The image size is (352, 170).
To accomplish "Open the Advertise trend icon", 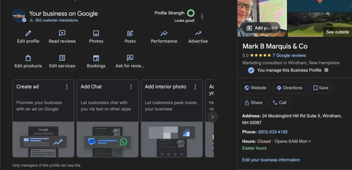I will (198, 33).
